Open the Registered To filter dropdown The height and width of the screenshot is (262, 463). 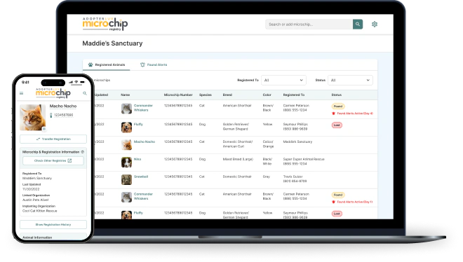[283, 80]
